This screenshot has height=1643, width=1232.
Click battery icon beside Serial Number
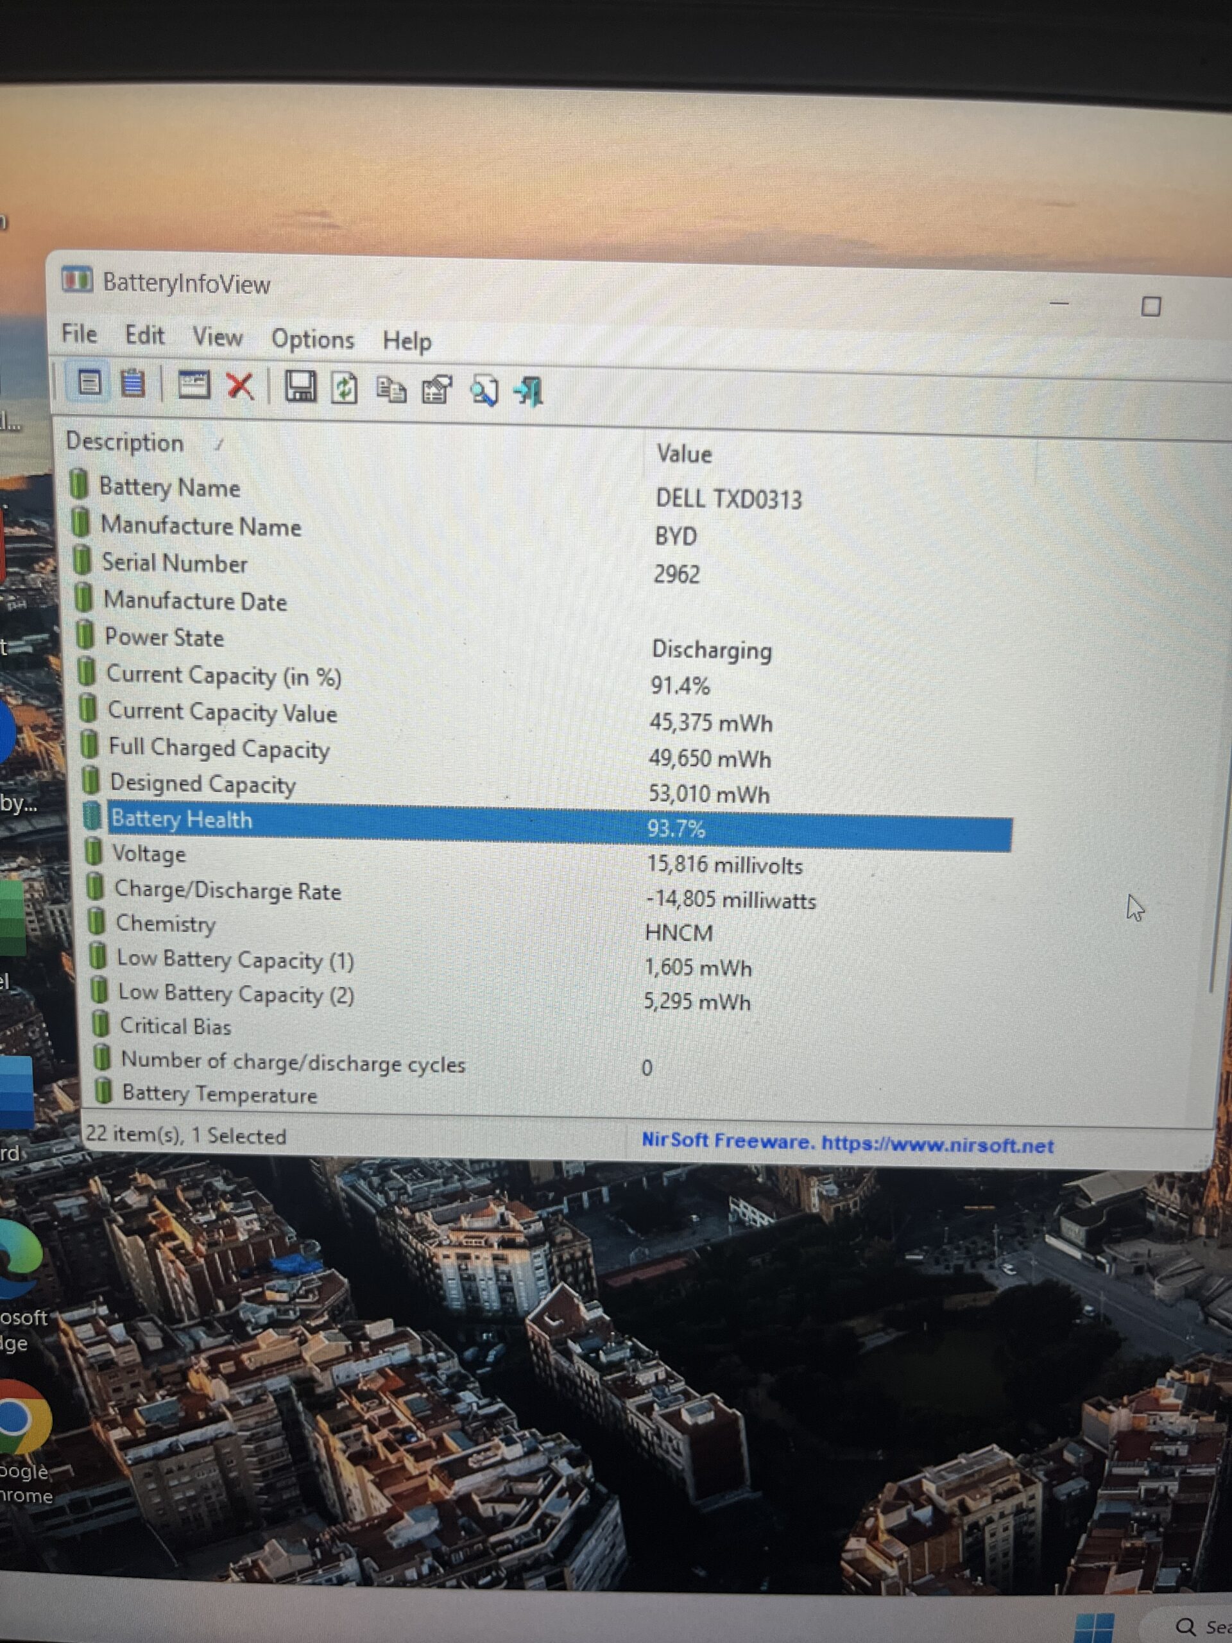pos(81,560)
